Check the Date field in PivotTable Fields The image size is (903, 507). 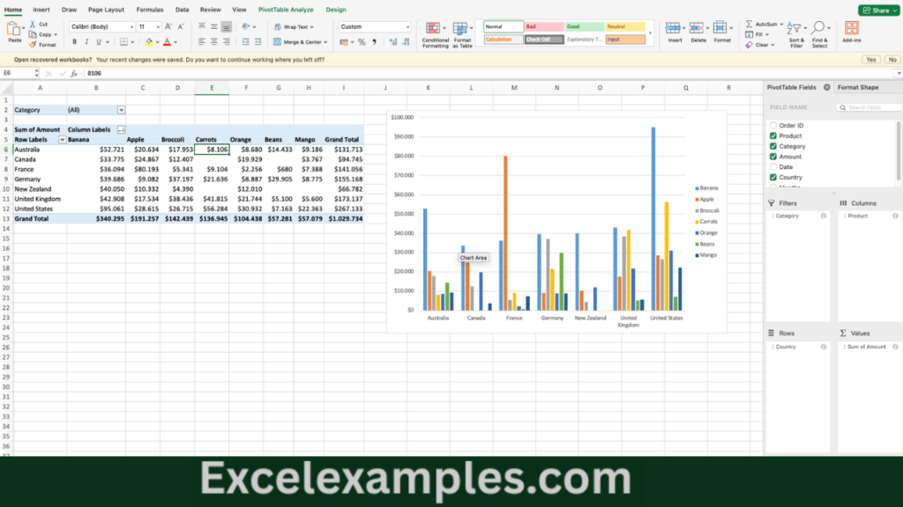coord(772,166)
